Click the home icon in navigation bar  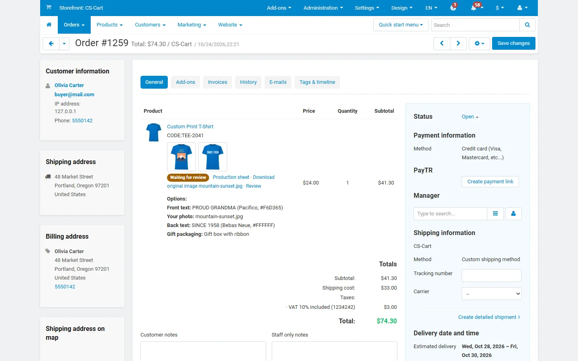[49, 25]
